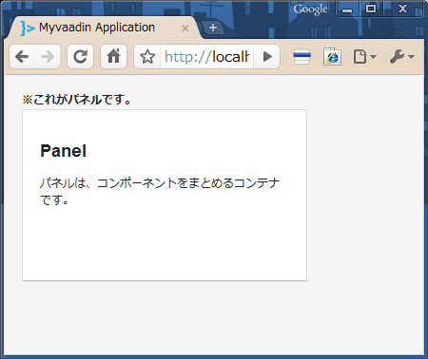The height and width of the screenshot is (359, 428).
Task: Select the Myvaadin Application tab
Action: tap(105, 28)
